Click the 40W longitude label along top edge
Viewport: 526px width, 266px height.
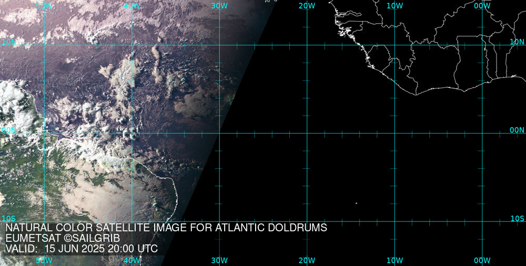pos(131,6)
